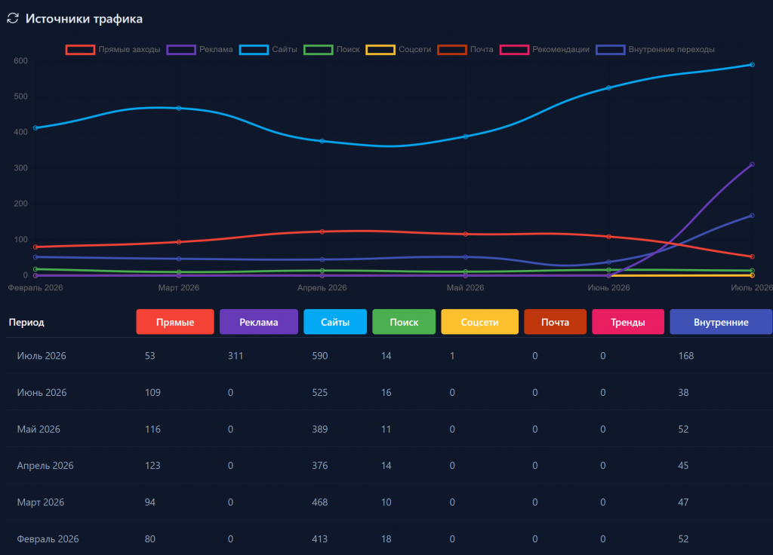This screenshot has height=555, width=773.
Task: Click the 123 value in the Прямые column
Action: pos(152,466)
